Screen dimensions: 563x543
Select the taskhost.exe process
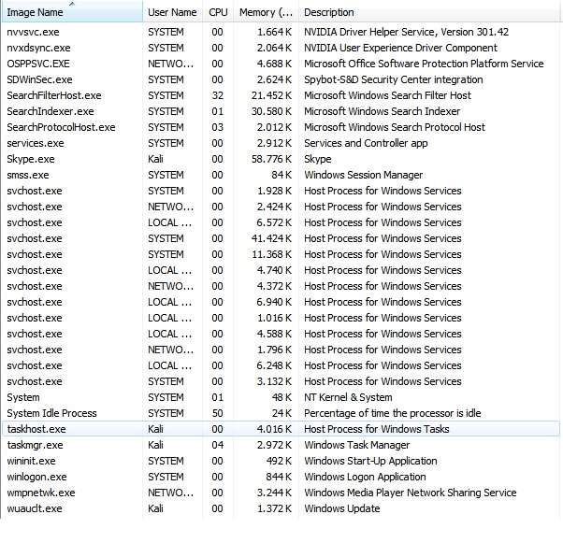pos(35,429)
